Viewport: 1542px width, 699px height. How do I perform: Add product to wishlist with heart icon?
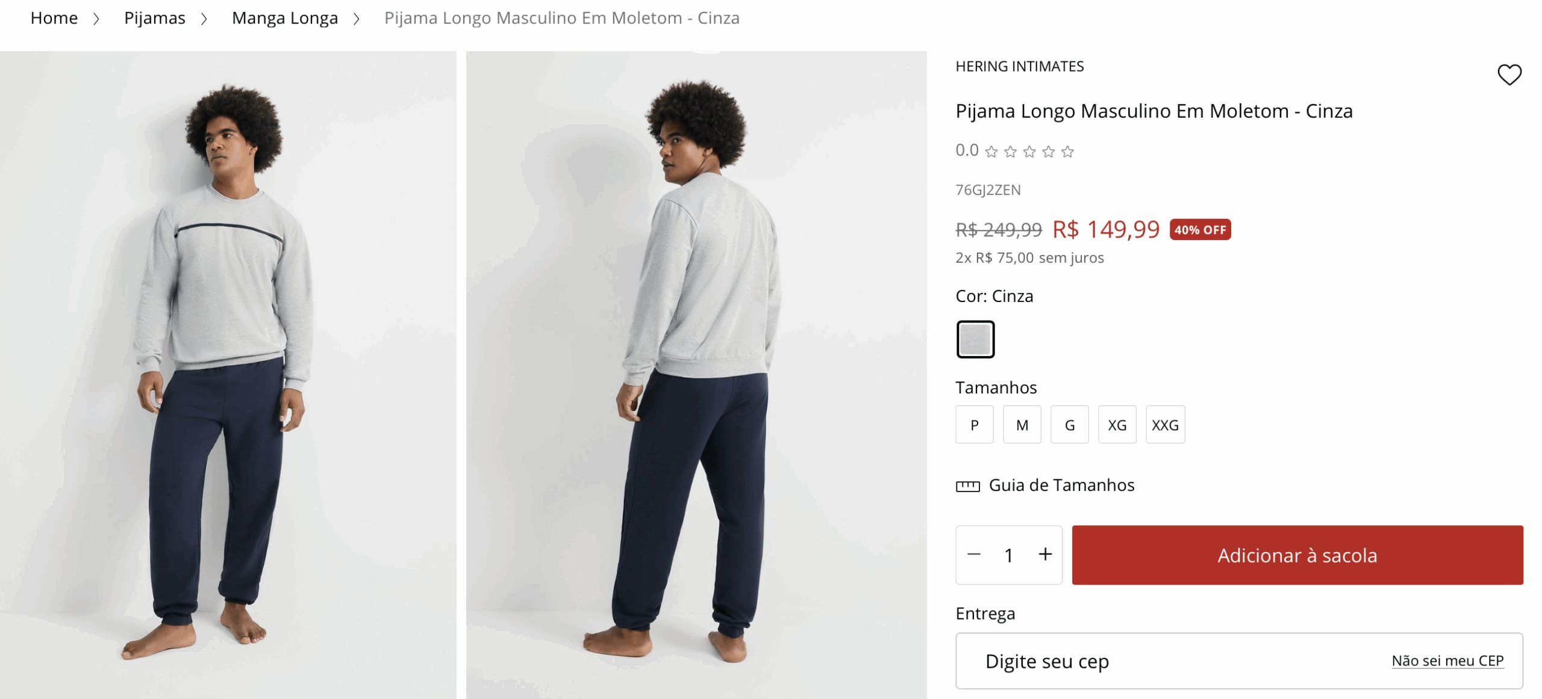1509,75
